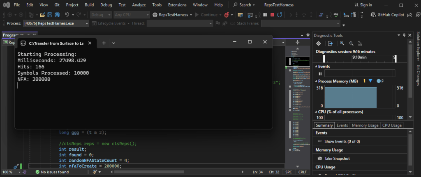Open GitHub Copilot from the toolbar

click(388, 15)
